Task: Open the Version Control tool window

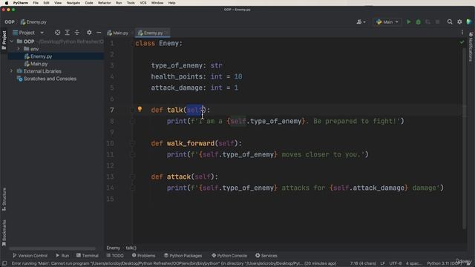Action: click(30, 255)
